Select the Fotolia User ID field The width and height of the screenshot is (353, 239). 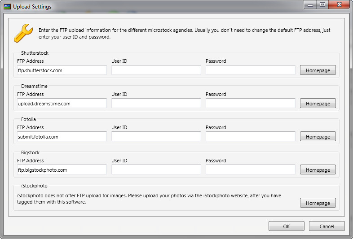[x=156, y=136]
